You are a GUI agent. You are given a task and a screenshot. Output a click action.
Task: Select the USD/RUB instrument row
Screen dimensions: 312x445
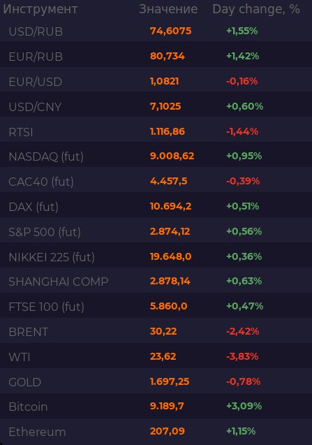(156, 31)
